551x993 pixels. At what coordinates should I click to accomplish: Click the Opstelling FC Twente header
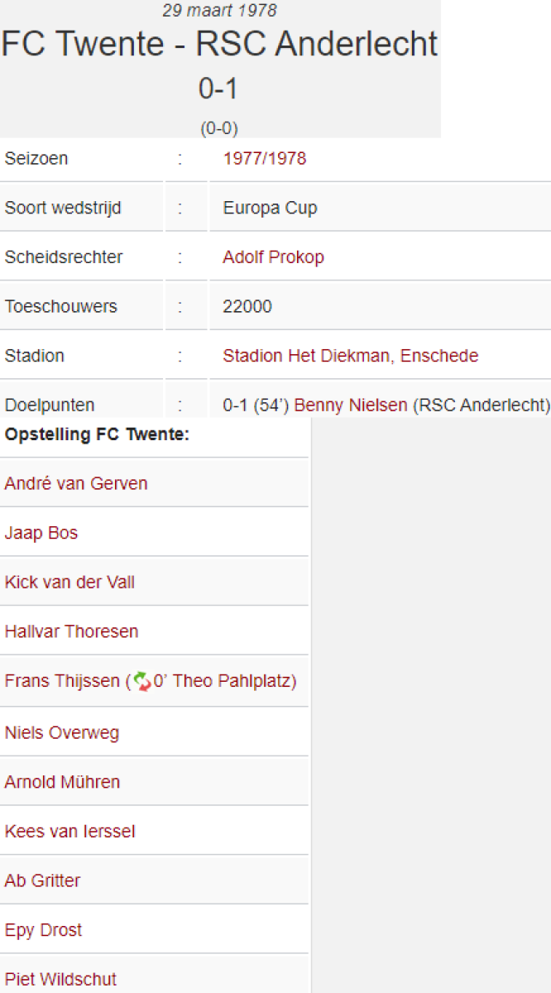pyautogui.click(x=97, y=434)
